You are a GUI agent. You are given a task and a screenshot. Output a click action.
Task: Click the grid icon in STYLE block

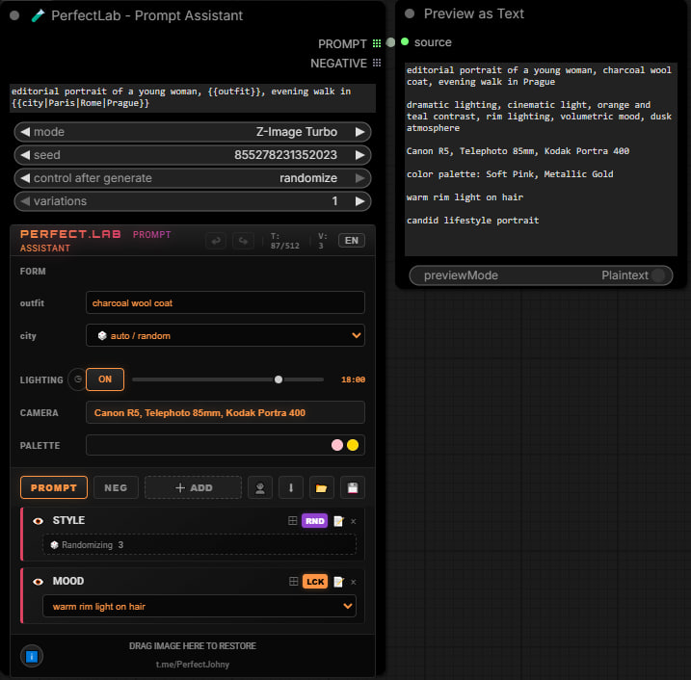click(293, 521)
